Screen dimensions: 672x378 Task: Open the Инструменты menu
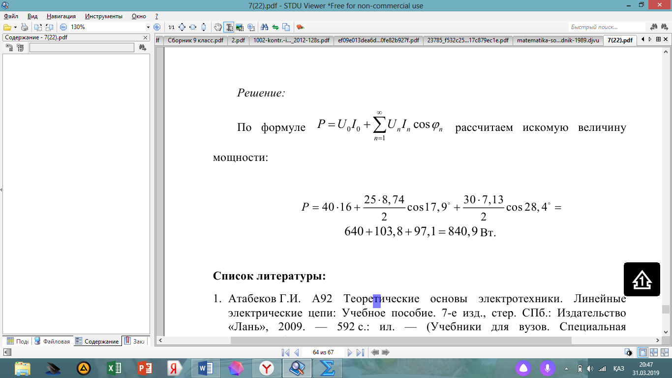103,16
